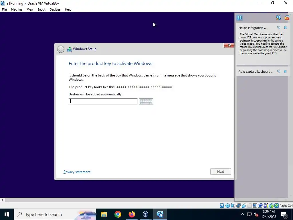
Task: Toggle the notification center speech-bubble icon
Action: (x=239, y=18)
